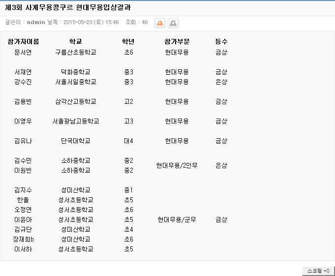Click grade 초4 for 김규단
335x276 pixels.
click(128, 229)
